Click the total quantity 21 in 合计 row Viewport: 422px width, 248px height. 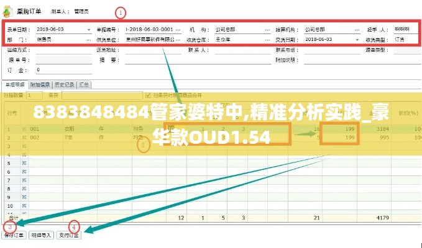point(305,218)
